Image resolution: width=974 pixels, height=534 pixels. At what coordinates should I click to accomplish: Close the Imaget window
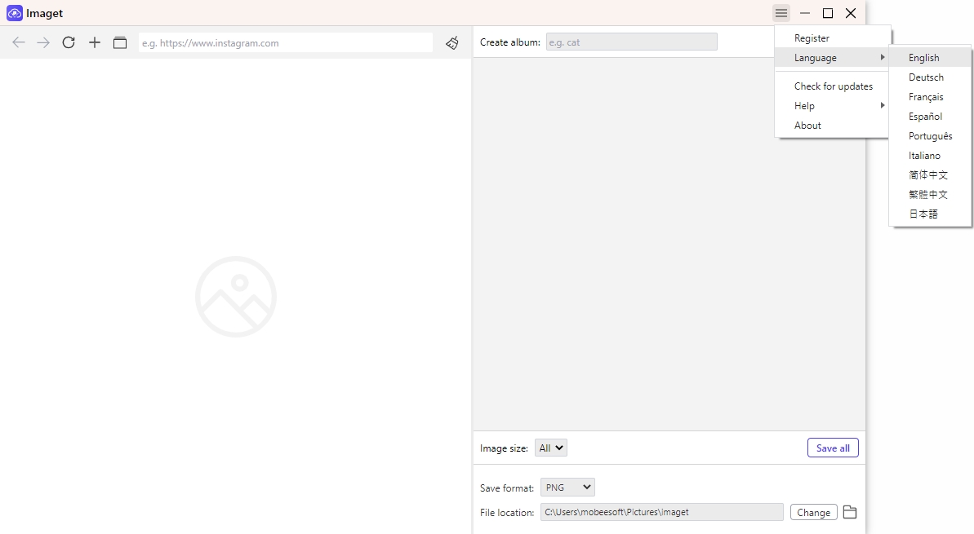(851, 13)
